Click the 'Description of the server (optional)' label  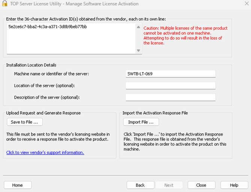point(47,97)
